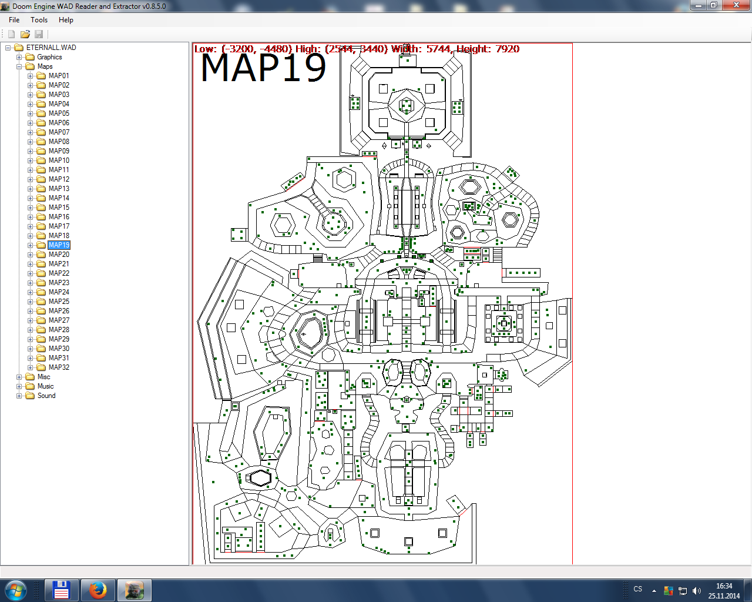Click the volume speaker tray icon
752x602 pixels.
tap(697, 591)
